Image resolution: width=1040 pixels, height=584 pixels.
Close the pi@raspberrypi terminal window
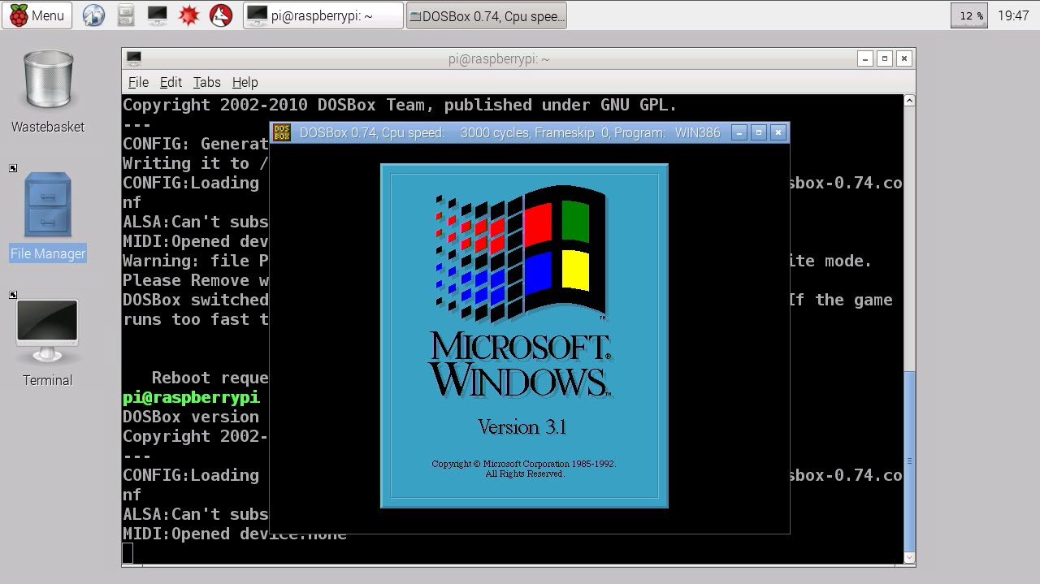coord(904,58)
